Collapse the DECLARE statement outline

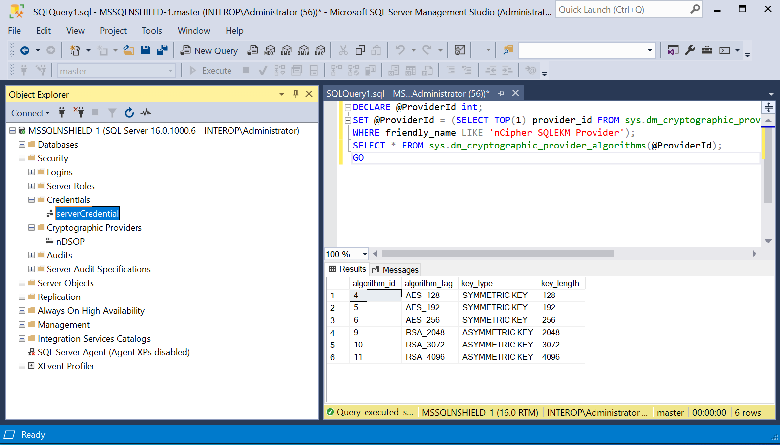click(348, 107)
